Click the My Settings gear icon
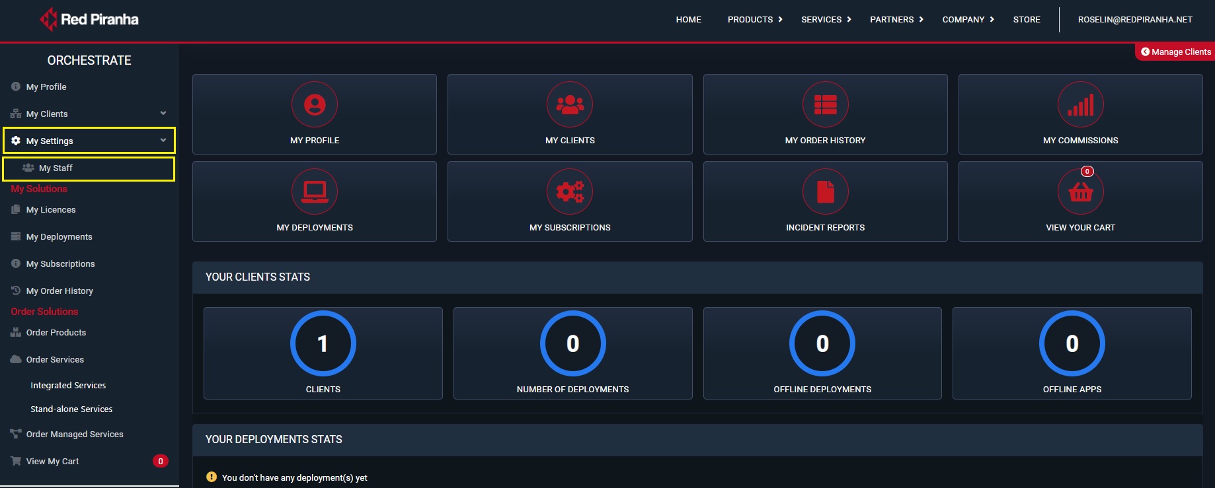 click(16, 141)
